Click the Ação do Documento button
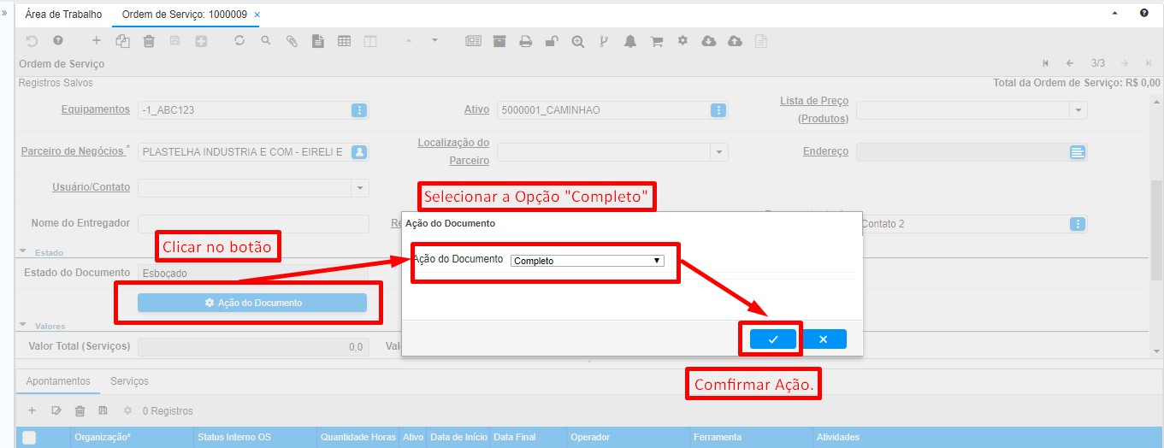1164x448 pixels. click(252, 303)
